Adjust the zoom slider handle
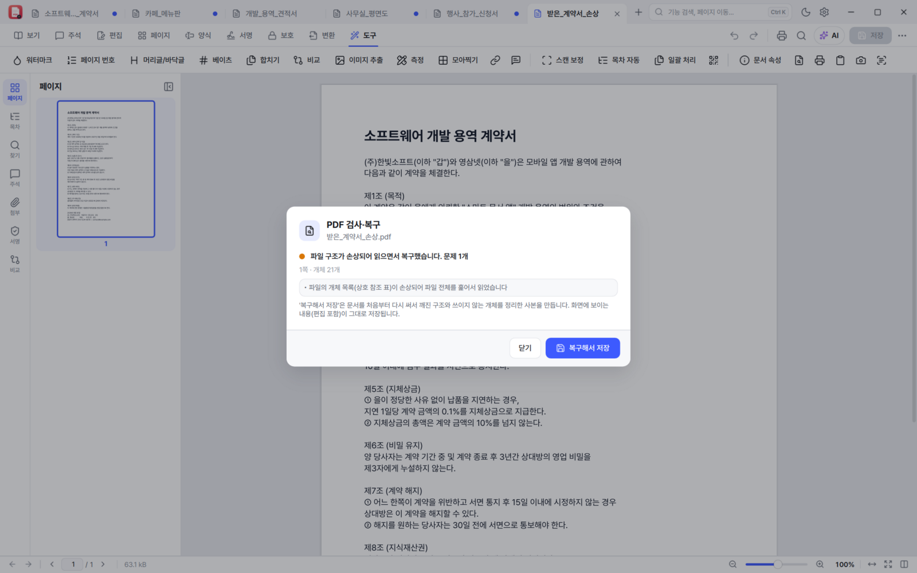This screenshot has width=917, height=573. click(x=778, y=564)
